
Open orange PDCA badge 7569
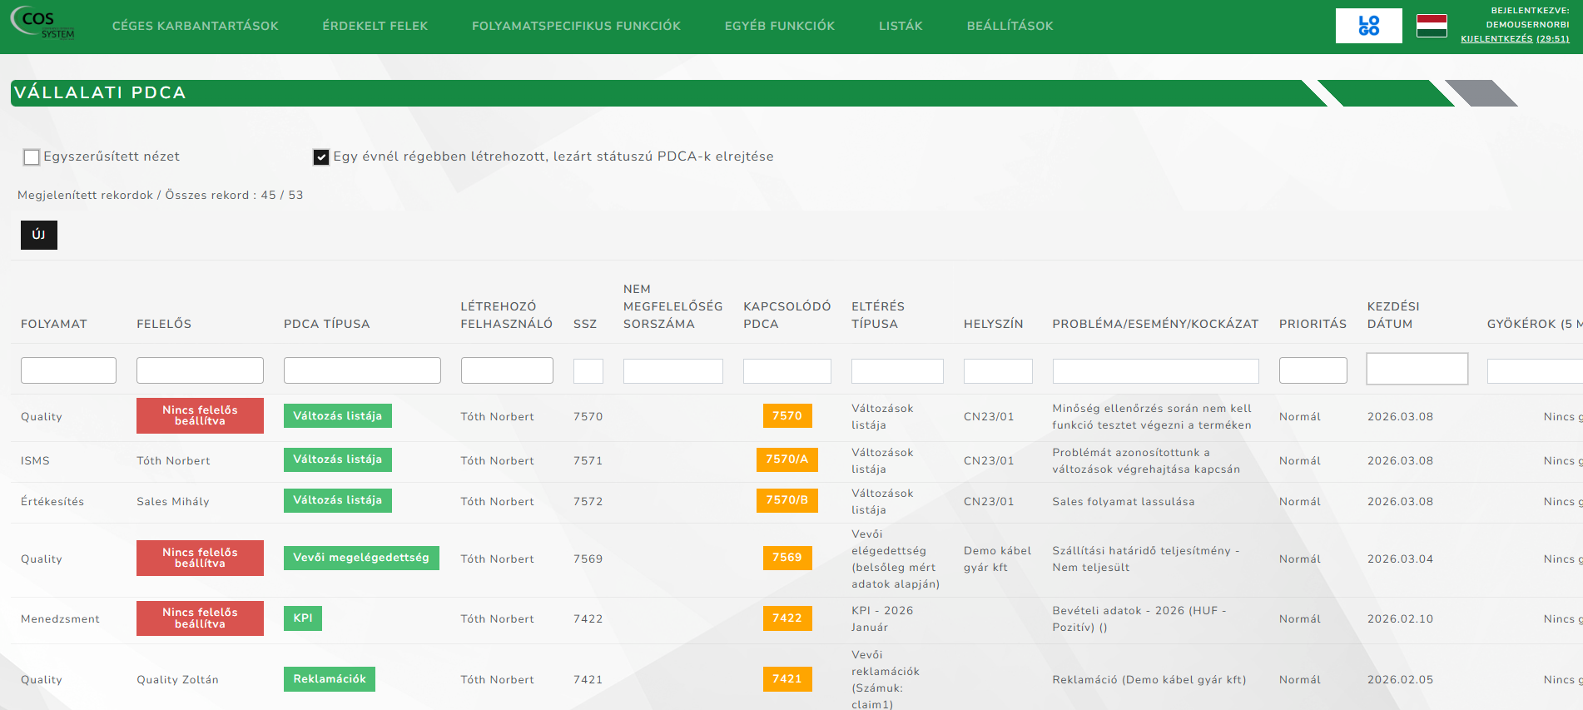787,558
